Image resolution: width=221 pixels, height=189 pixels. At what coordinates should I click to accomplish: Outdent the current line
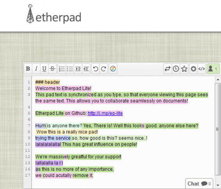[86, 69]
